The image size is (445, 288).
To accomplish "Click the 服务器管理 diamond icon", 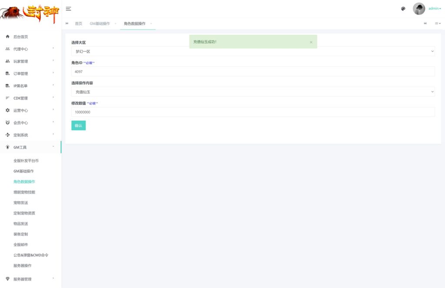I will (7, 279).
